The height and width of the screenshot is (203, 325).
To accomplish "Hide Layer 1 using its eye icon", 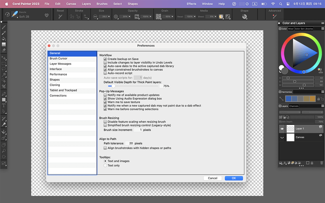I will [282, 129].
